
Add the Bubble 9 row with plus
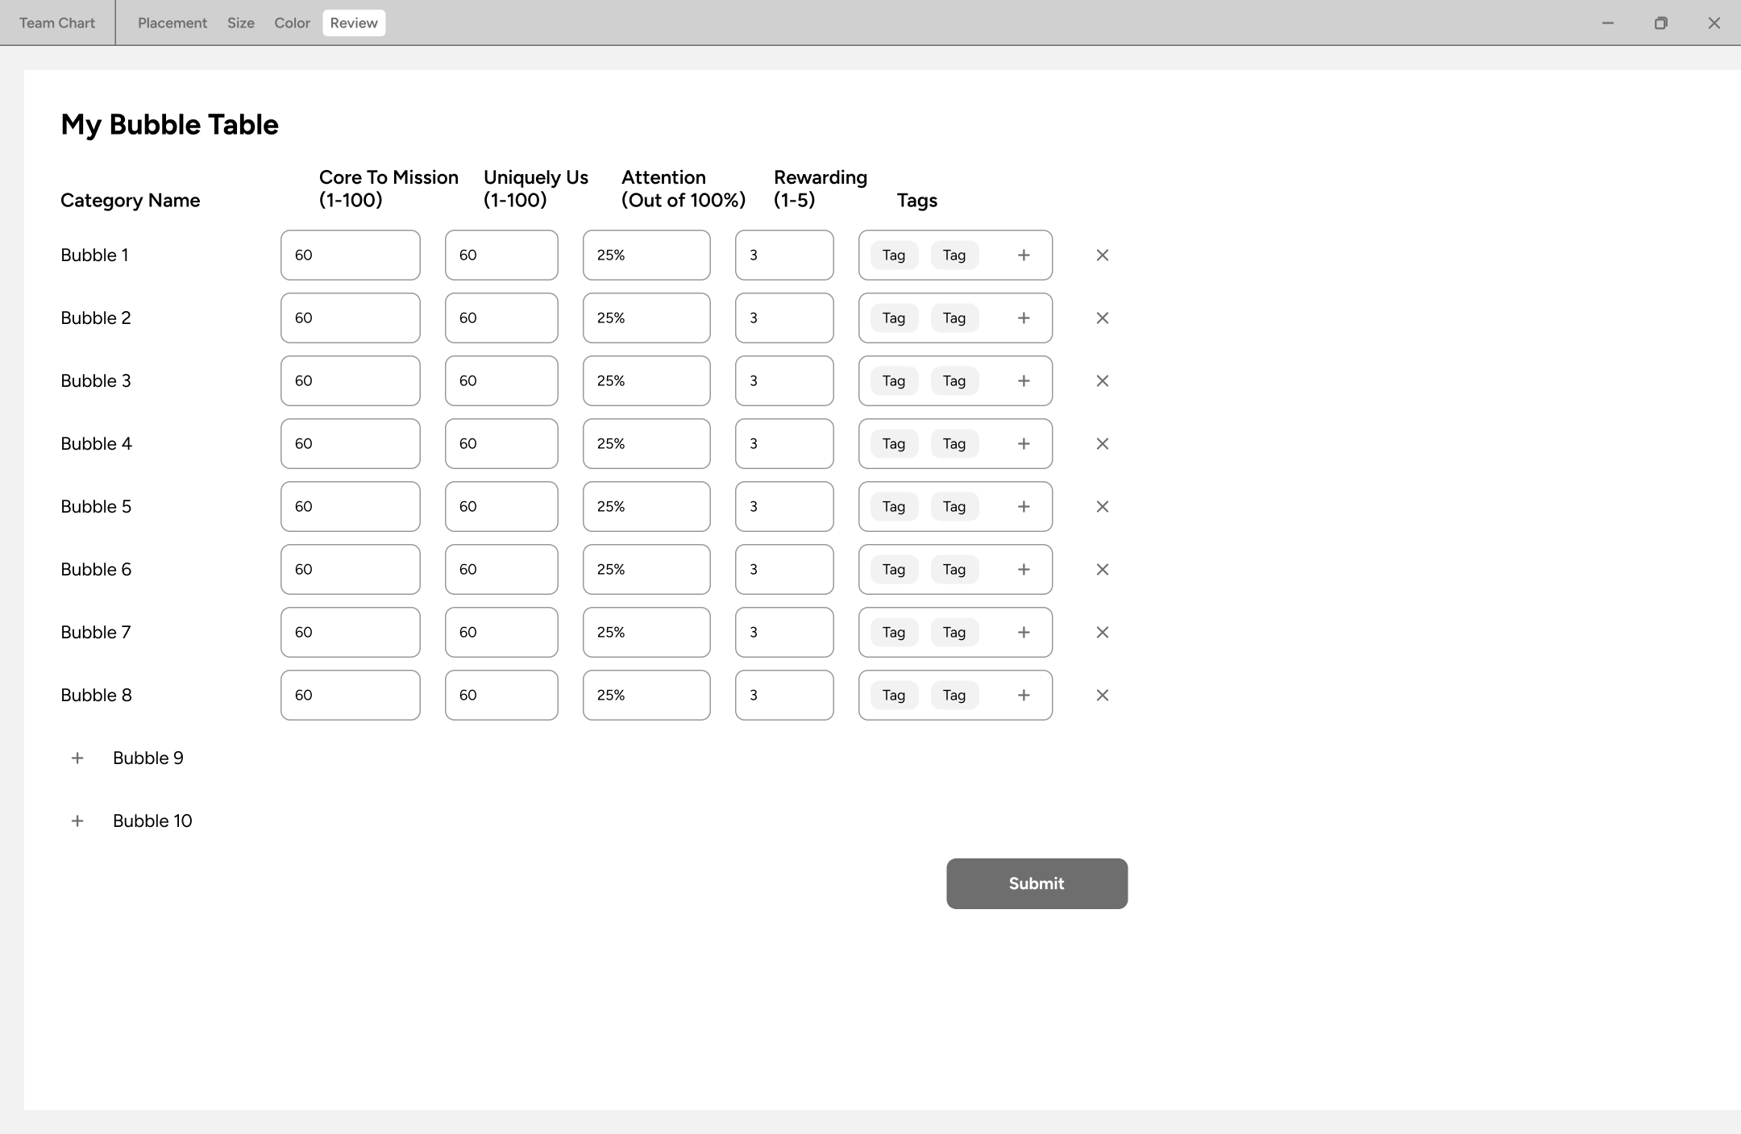[x=77, y=758]
